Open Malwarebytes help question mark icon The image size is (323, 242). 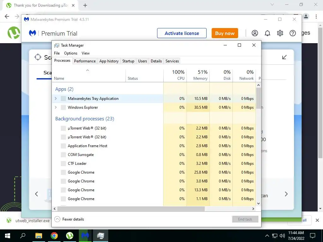click(x=292, y=33)
